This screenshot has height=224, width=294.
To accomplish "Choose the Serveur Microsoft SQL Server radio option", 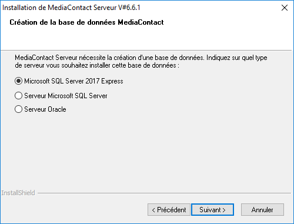I will click(x=18, y=96).
